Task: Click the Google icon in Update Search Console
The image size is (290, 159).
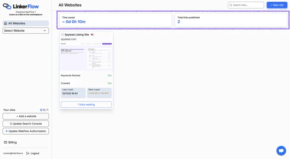Action: click(x=11, y=124)
